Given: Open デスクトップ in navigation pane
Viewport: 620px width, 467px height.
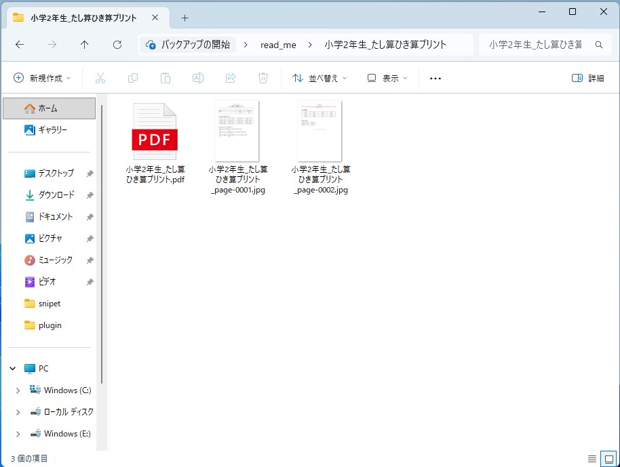Looking at the screenshot, I should coord(49,174).
